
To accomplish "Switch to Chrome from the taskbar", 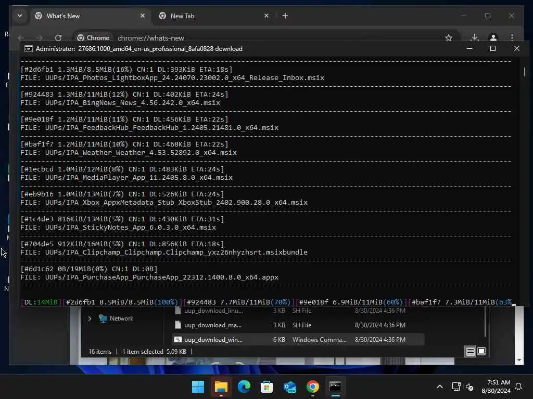I will 312,387.
